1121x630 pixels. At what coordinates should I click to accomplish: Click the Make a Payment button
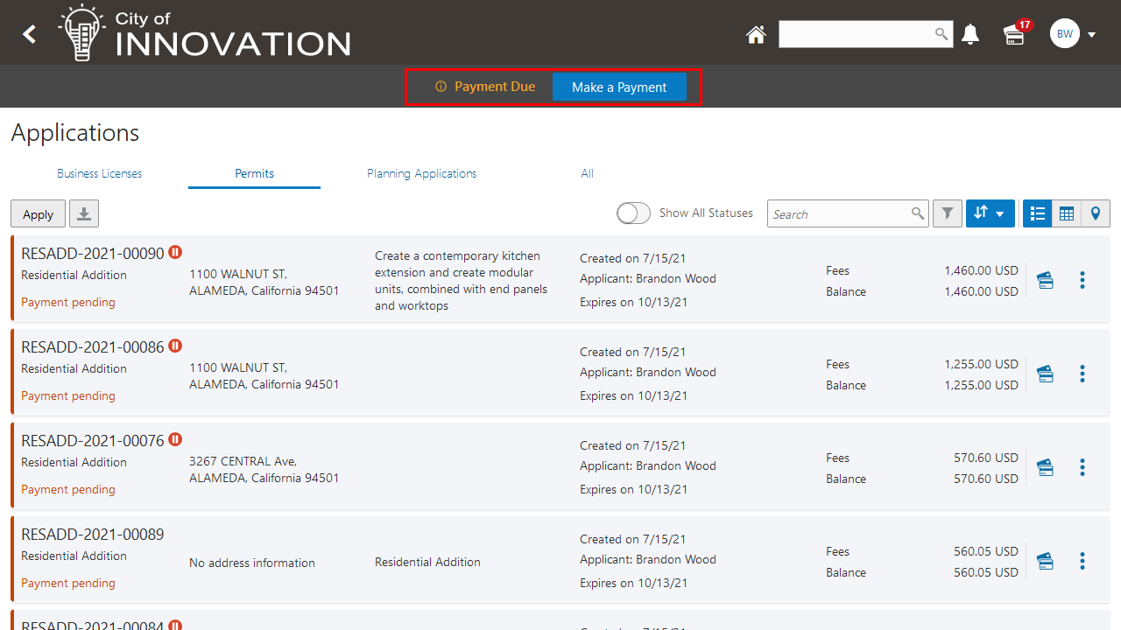[x=619, y=87]
